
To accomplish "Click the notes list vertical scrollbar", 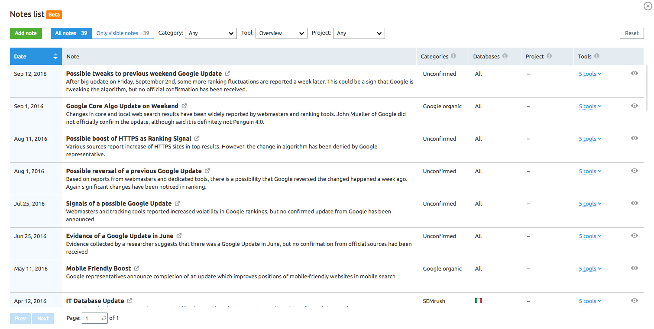I will (x=646, y=87).
